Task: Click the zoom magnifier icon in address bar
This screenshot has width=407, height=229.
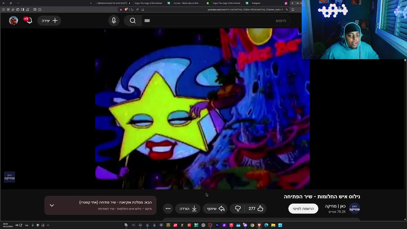Action: [x=137, y=10]
